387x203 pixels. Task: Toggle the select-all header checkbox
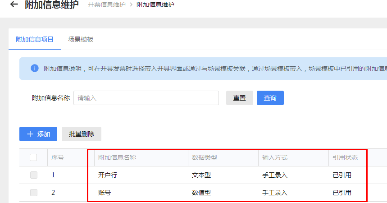click(x=33, y=157)
